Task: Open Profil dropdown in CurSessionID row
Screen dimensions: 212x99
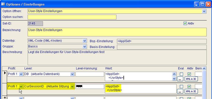Action: 21,86
